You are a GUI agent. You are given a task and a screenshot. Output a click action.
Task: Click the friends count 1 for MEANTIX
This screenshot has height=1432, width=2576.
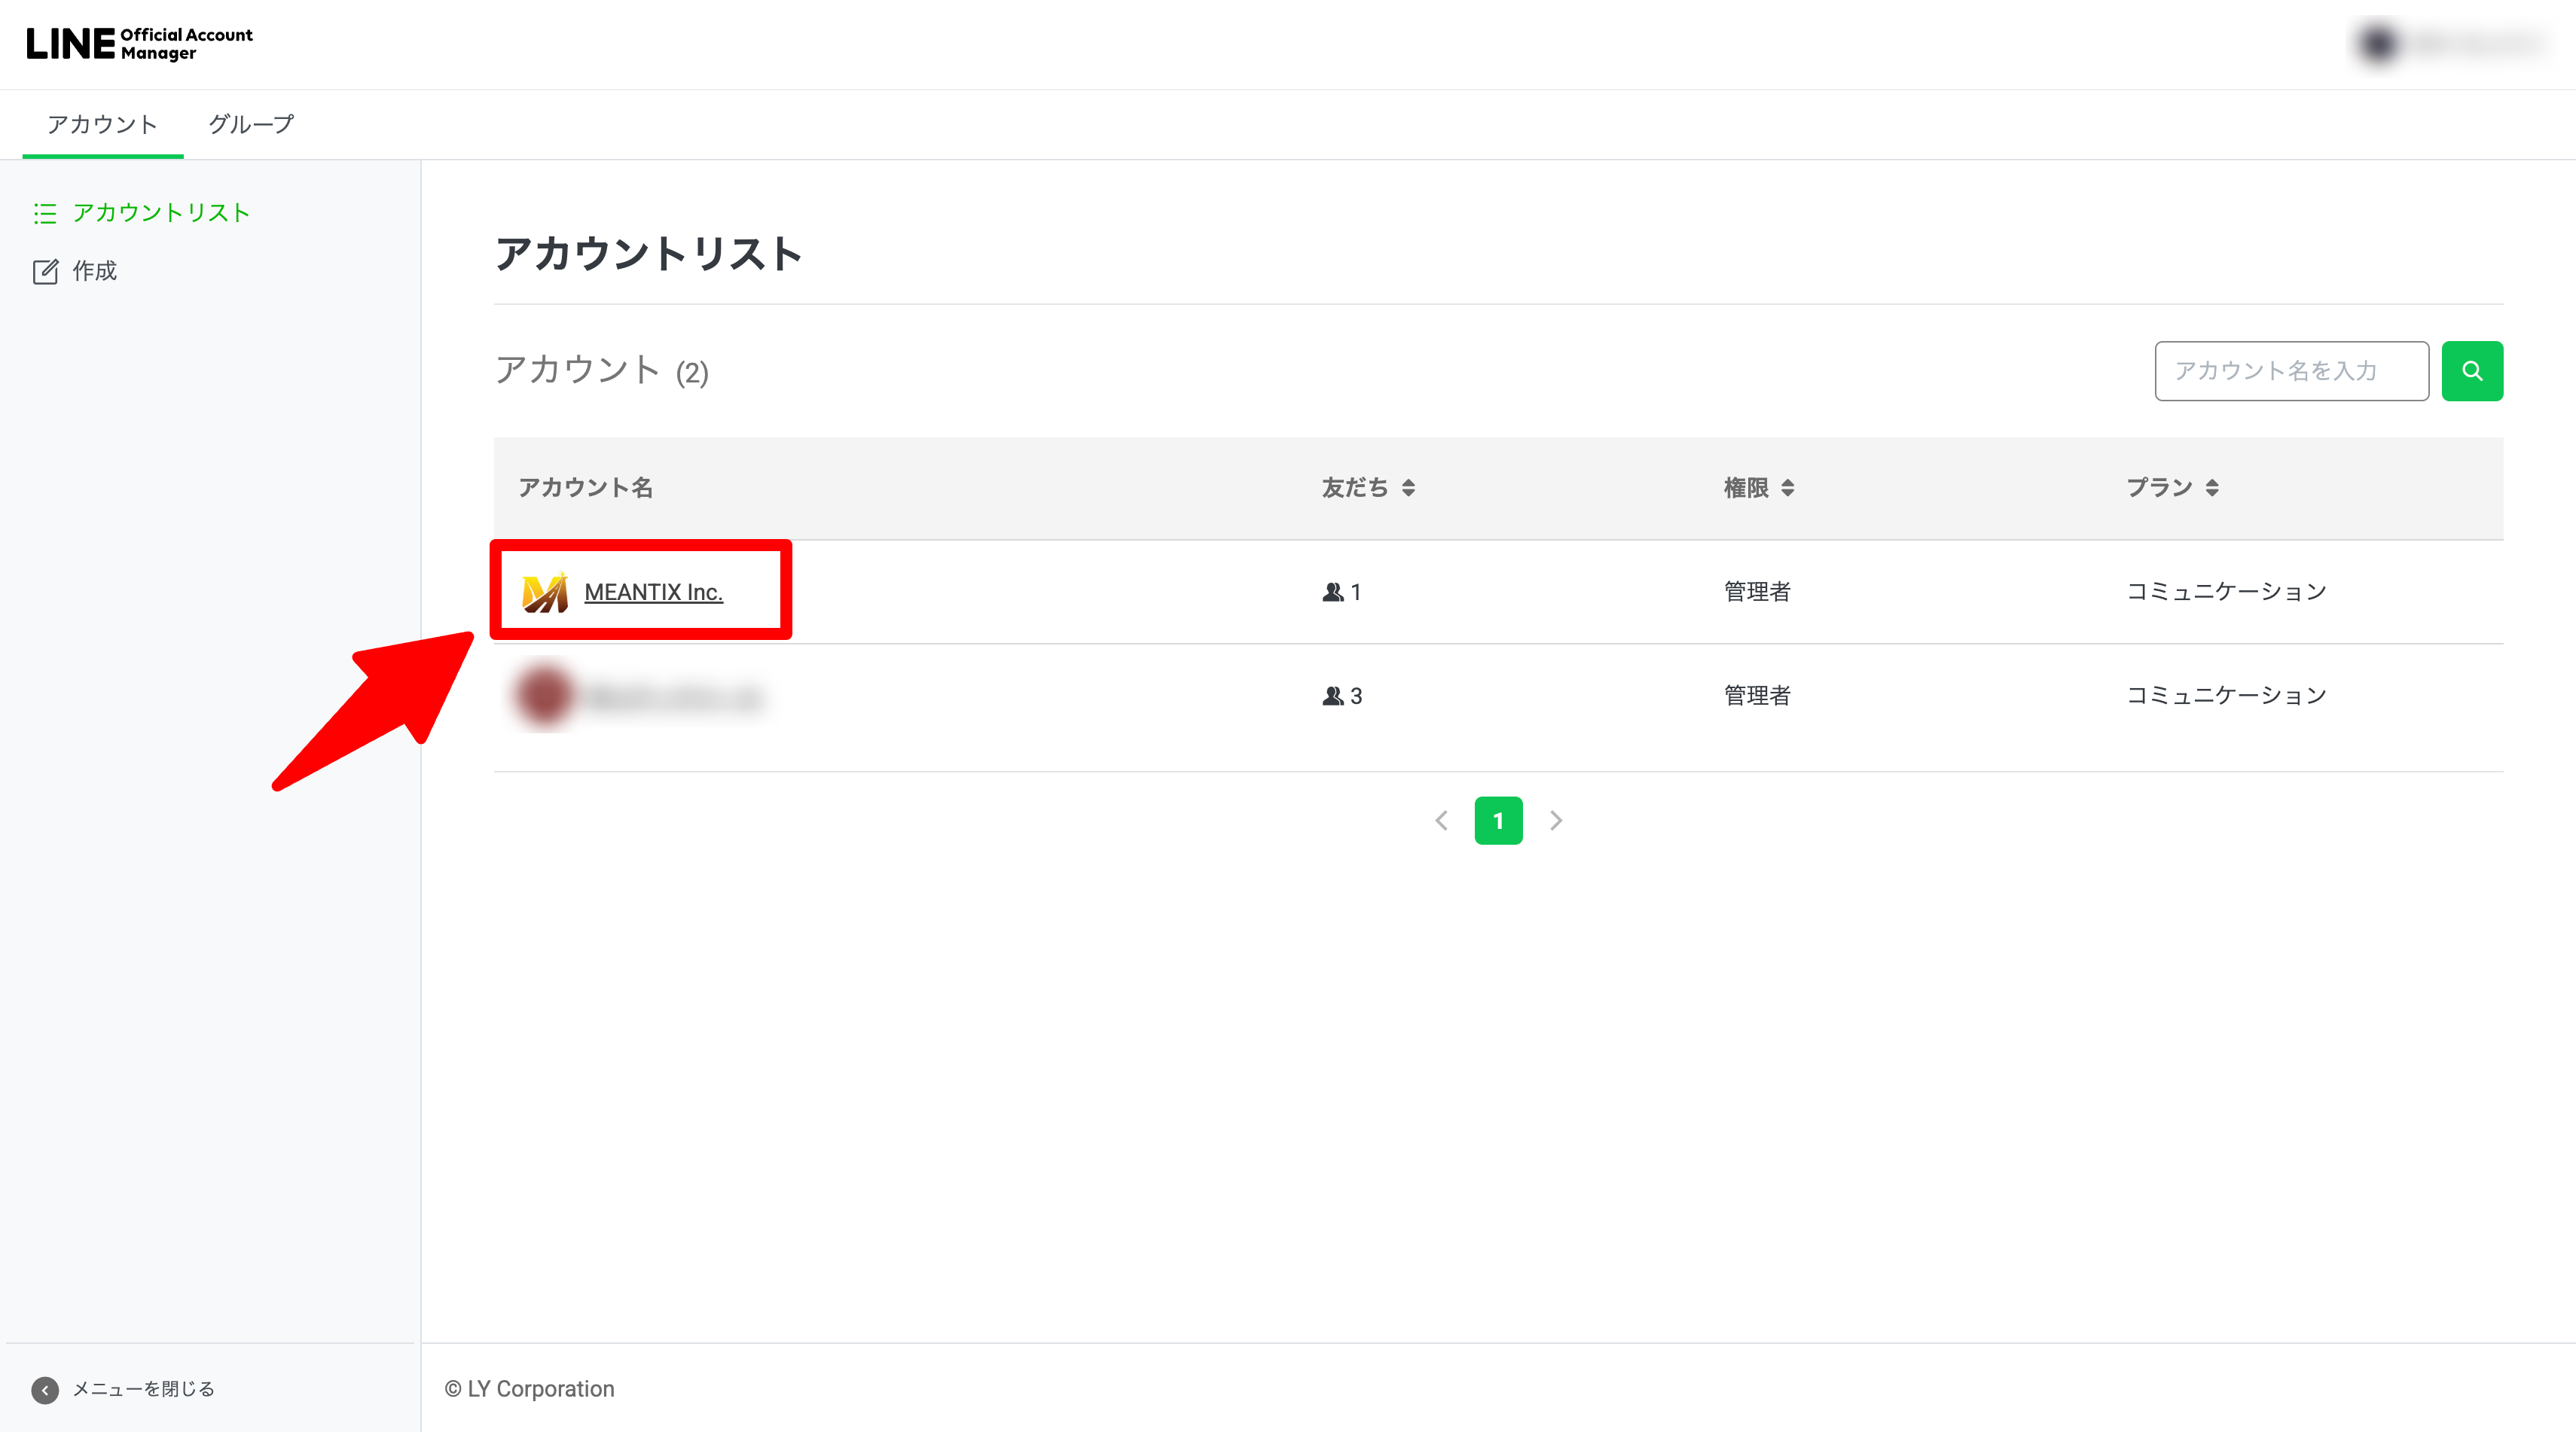click(1342, 592)
